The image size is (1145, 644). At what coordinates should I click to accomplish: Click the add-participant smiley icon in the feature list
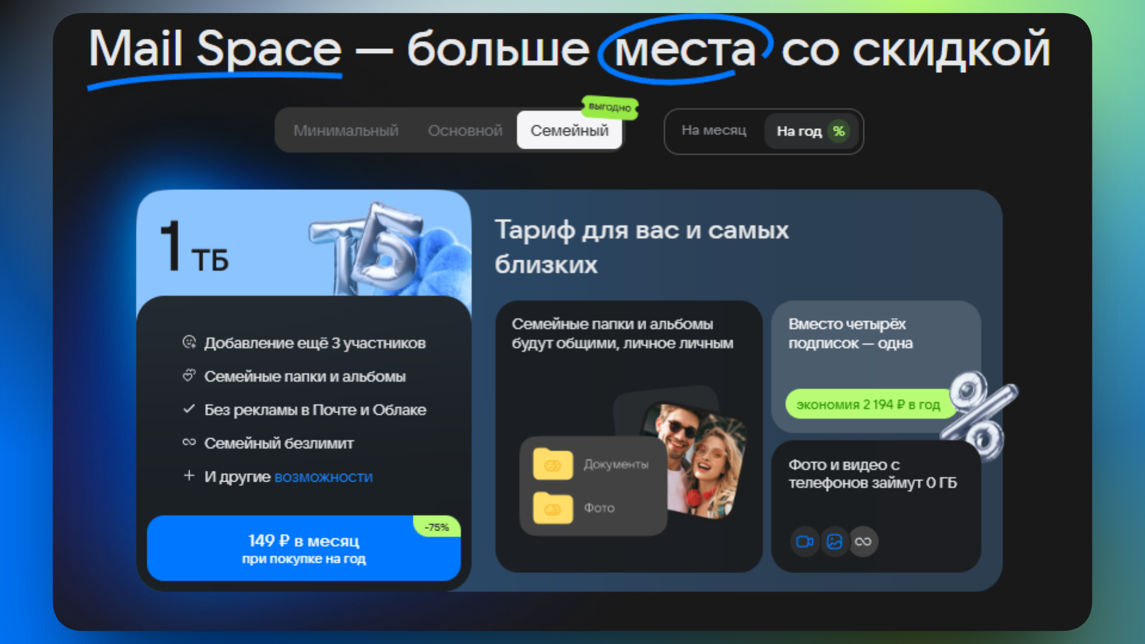[x=188, y=342]
